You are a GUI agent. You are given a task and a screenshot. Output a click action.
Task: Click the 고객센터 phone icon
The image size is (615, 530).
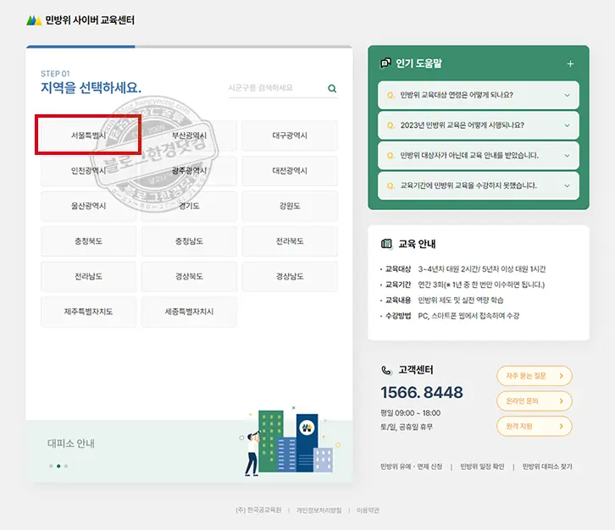[x=386, y=370]
